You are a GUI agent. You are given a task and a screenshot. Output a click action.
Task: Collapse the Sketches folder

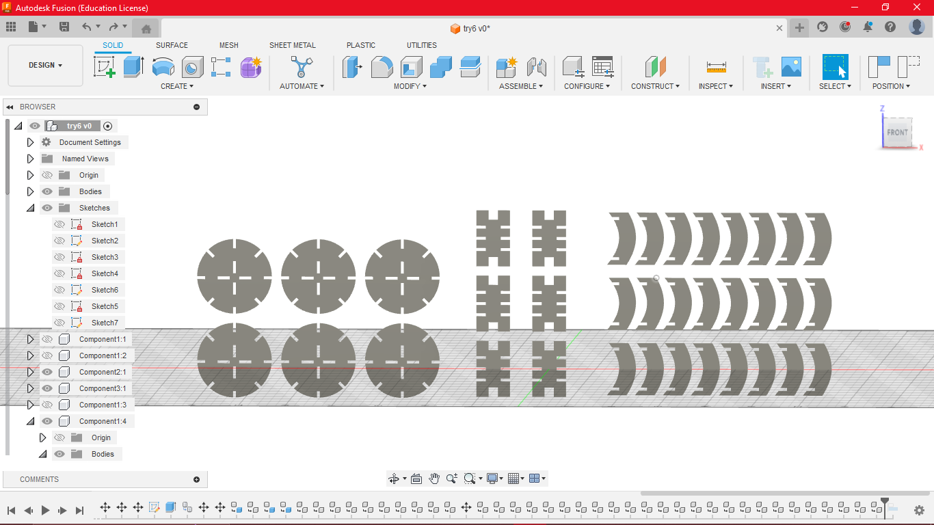pyautogui.click(x=30, y=208)
